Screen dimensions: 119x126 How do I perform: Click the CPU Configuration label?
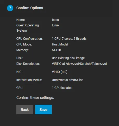[29, 39]
